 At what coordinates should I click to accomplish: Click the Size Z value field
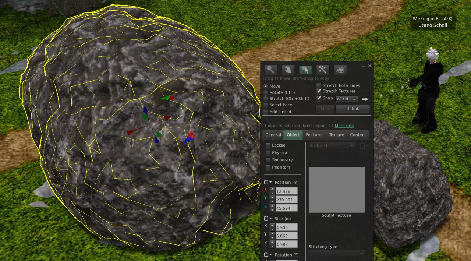pyautogui.click(x=286, y=244)
